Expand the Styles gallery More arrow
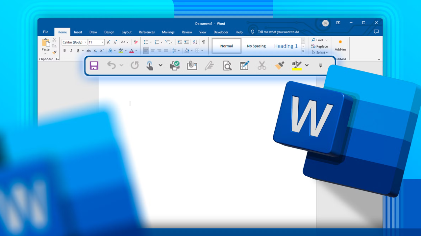Viewport: 421px width, 236px height. pos(303,52)
